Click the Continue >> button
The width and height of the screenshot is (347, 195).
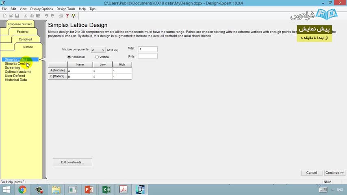coord(334,173)
